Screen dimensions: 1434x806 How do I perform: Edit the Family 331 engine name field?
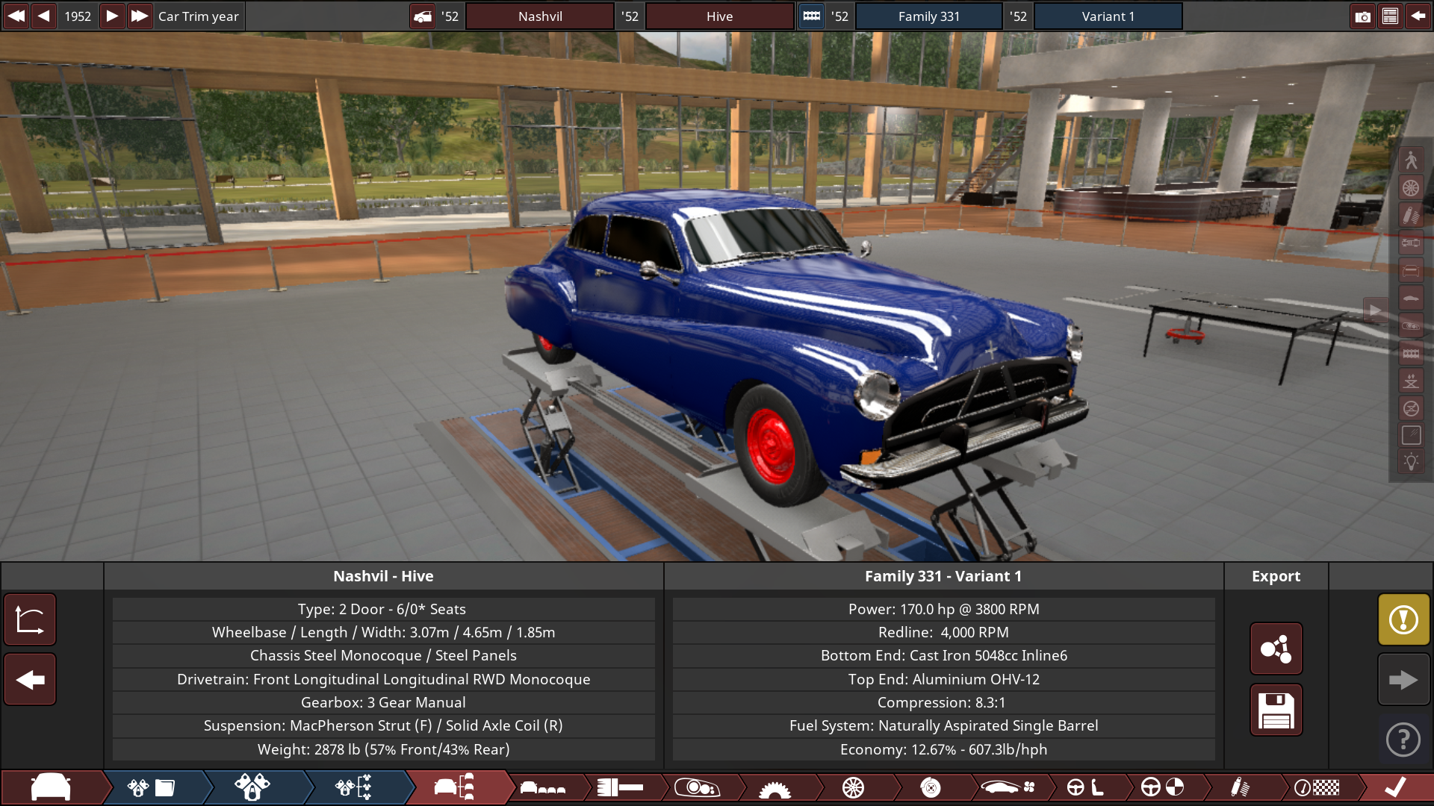point(928,16)
